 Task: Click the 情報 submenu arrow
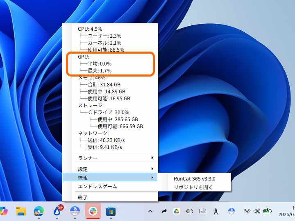152,177
